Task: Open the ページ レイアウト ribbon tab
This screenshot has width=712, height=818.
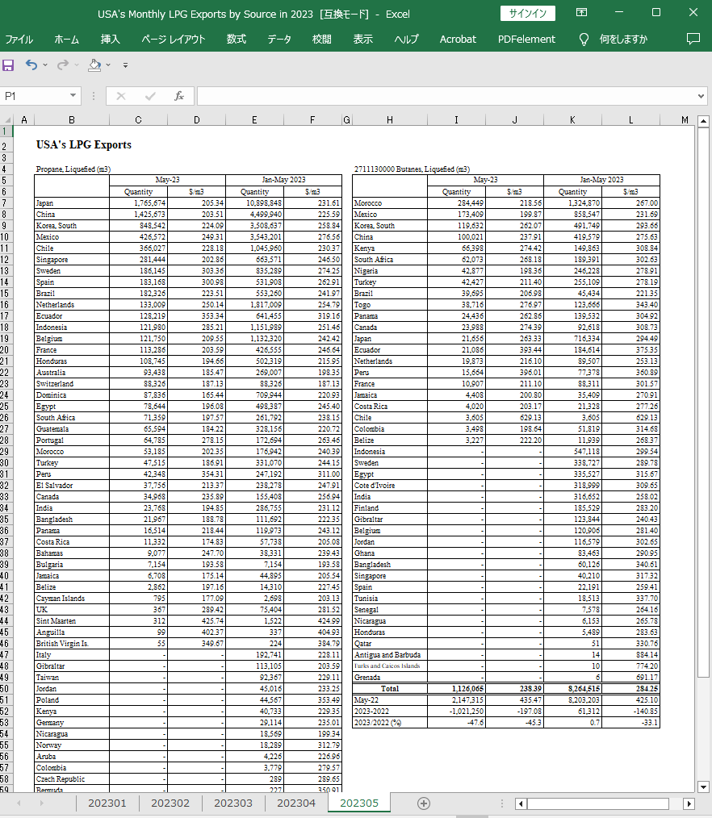Action: click(174, 40)
